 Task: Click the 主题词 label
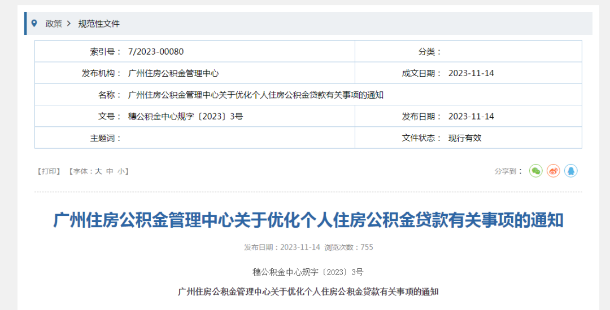[x=106, y=138]
